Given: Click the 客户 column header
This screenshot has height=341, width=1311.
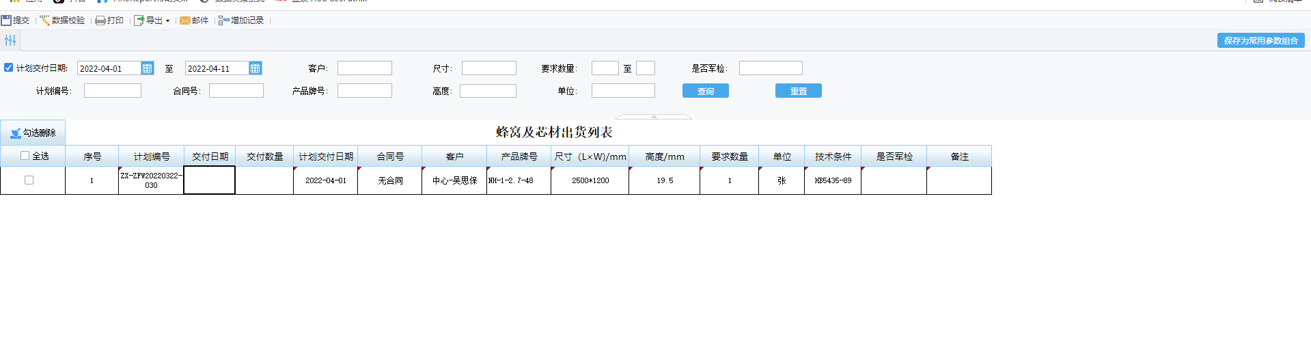Looking at the screenshot, I should 454,156.
